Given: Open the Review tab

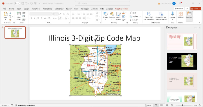Looking at the screenshot, I should click(x=69, y=9).
